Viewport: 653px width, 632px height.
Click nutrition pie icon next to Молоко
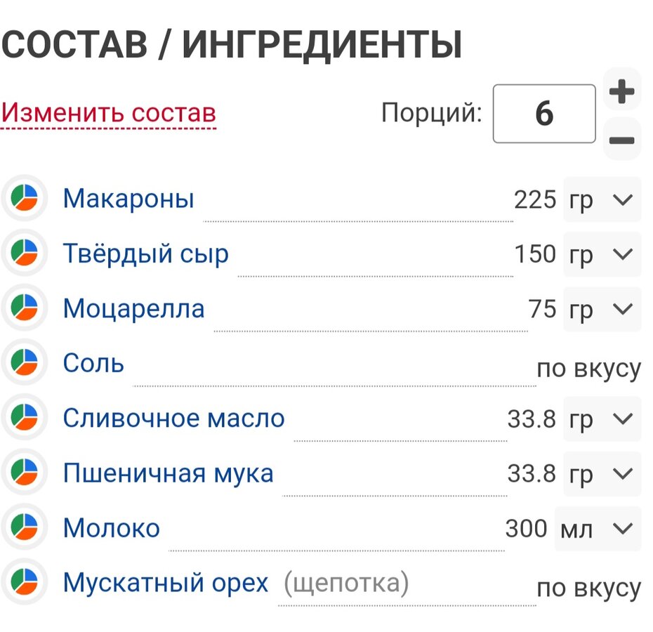(24, 527)
